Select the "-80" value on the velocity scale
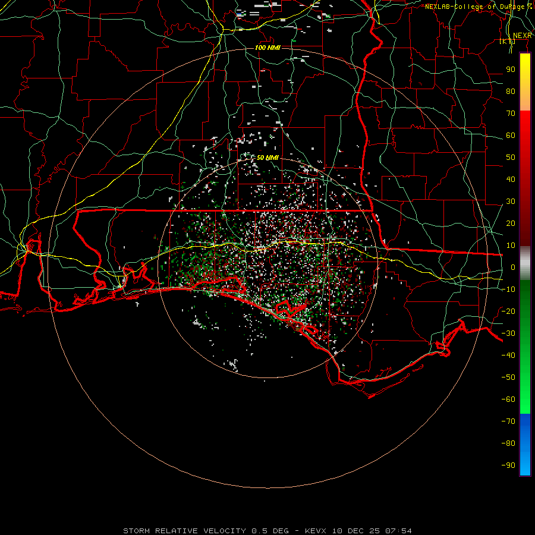The image size is (535, 535). tap(508, 443)
